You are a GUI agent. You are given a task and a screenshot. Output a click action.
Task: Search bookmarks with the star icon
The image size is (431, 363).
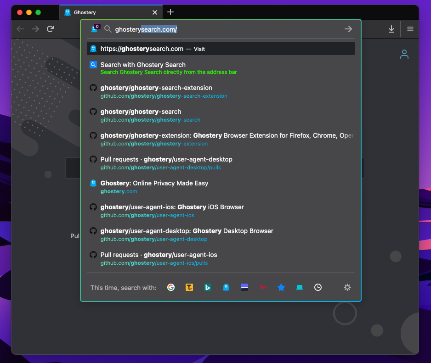tap(281, 287)
